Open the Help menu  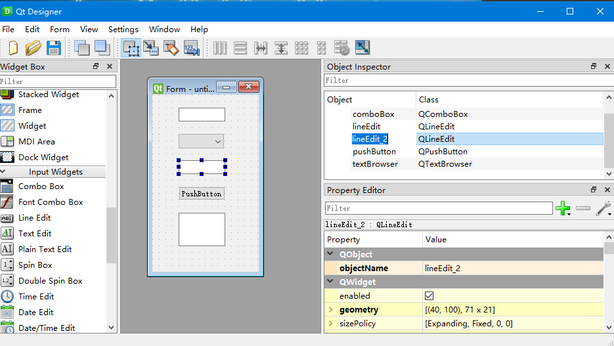click(x=200, y=30)
